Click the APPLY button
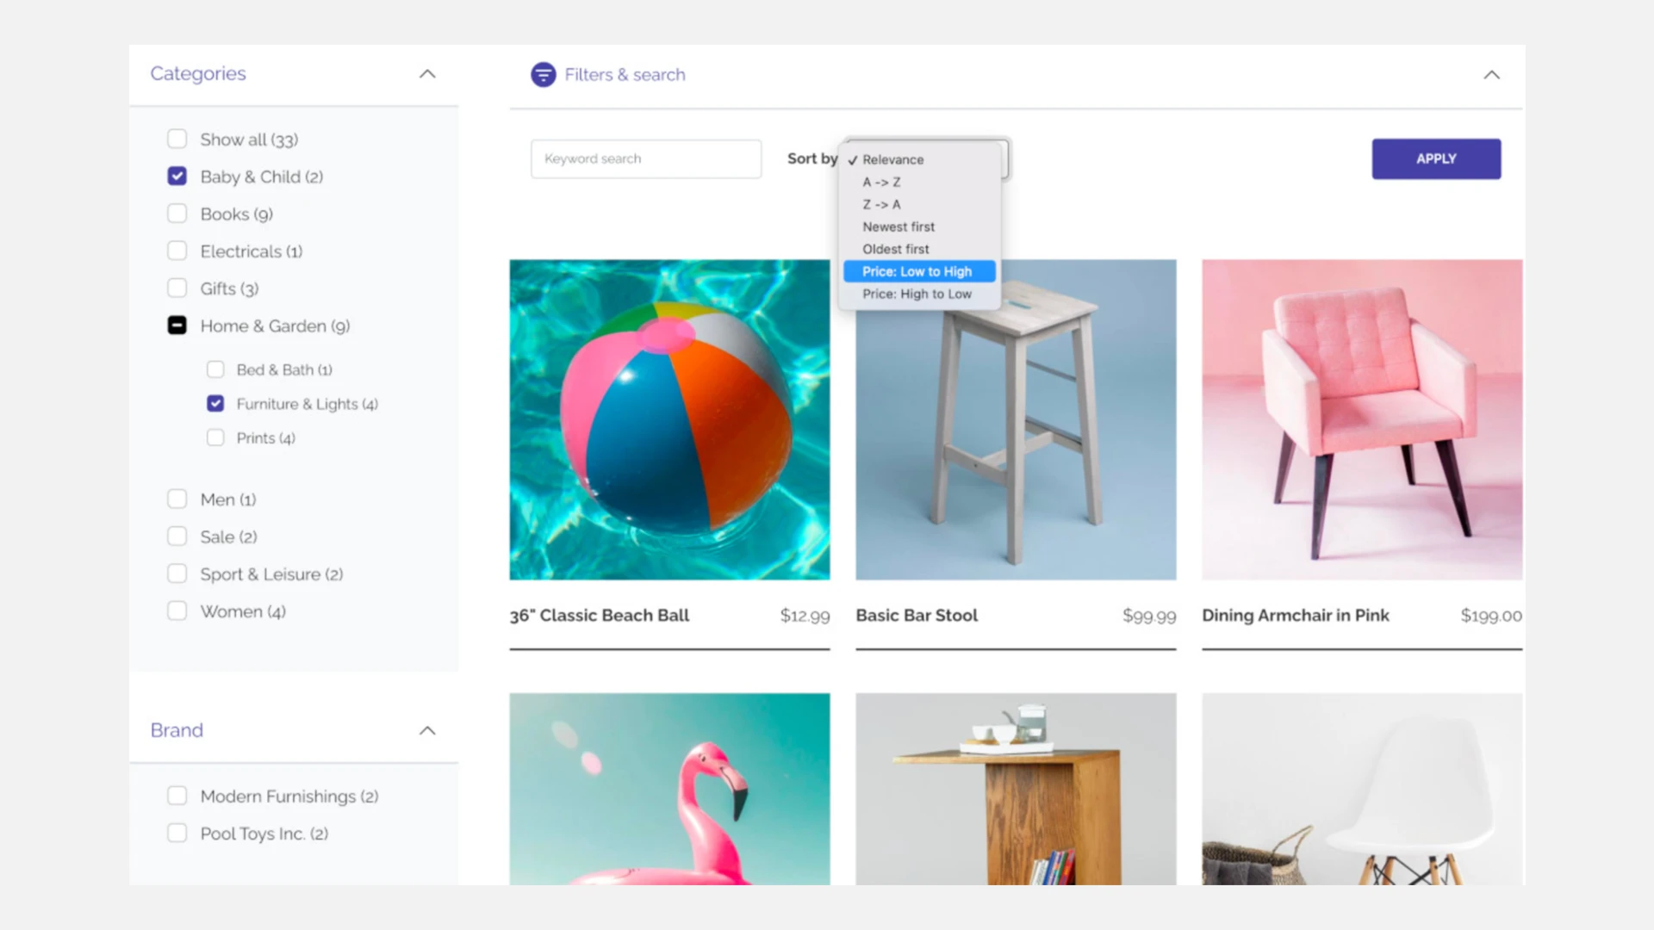This screenshot has width=1654, height=930. click(1436, 159)
